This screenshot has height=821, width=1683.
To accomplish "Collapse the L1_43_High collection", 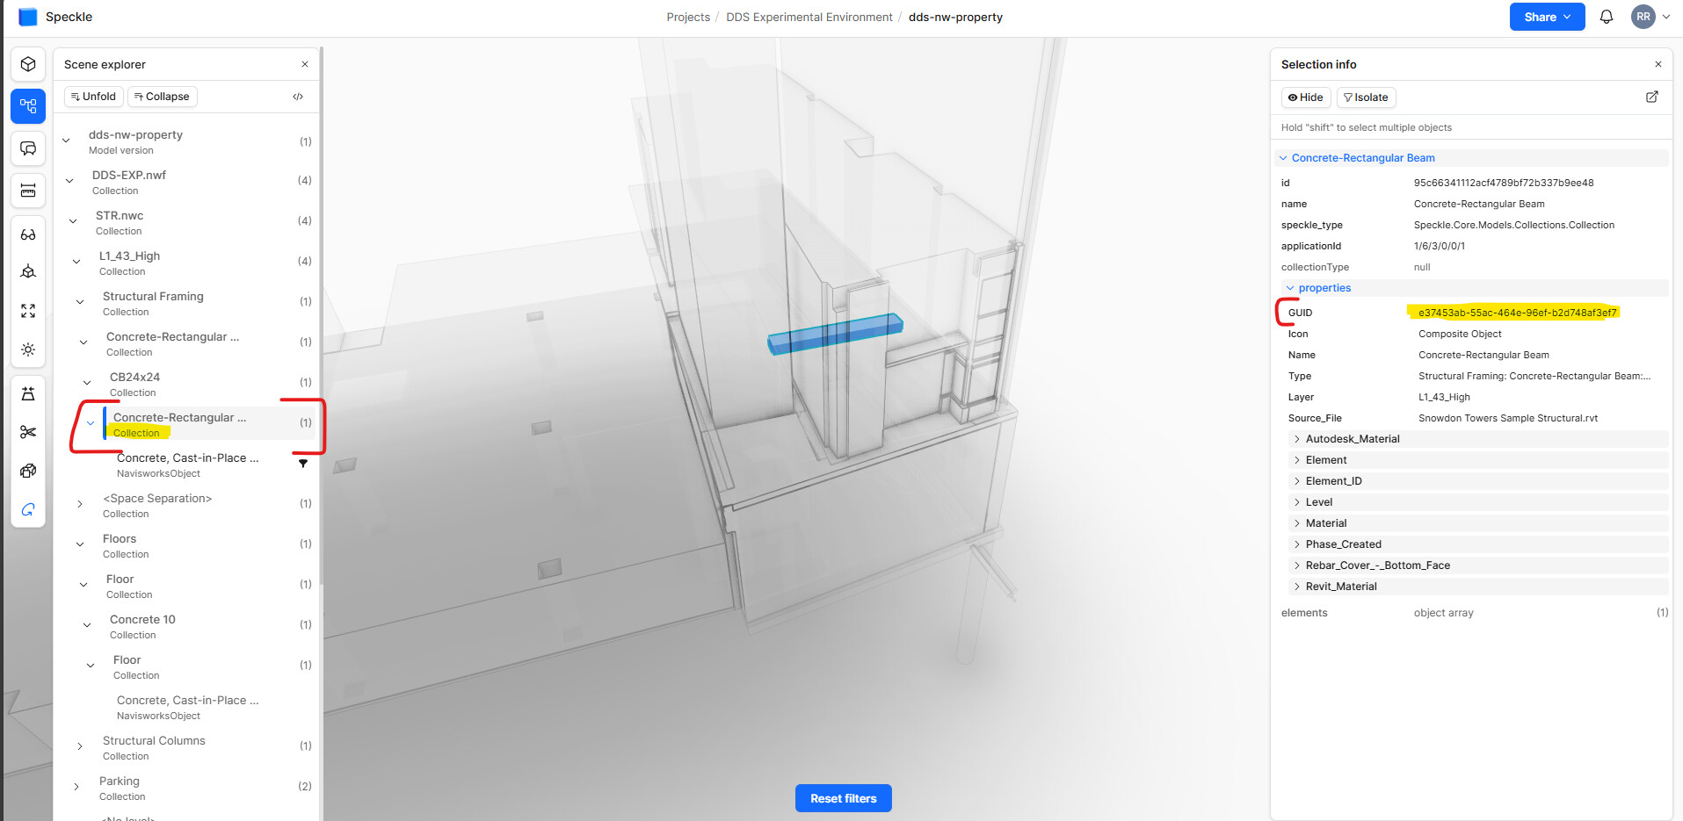I will click(x=76, y=262).
